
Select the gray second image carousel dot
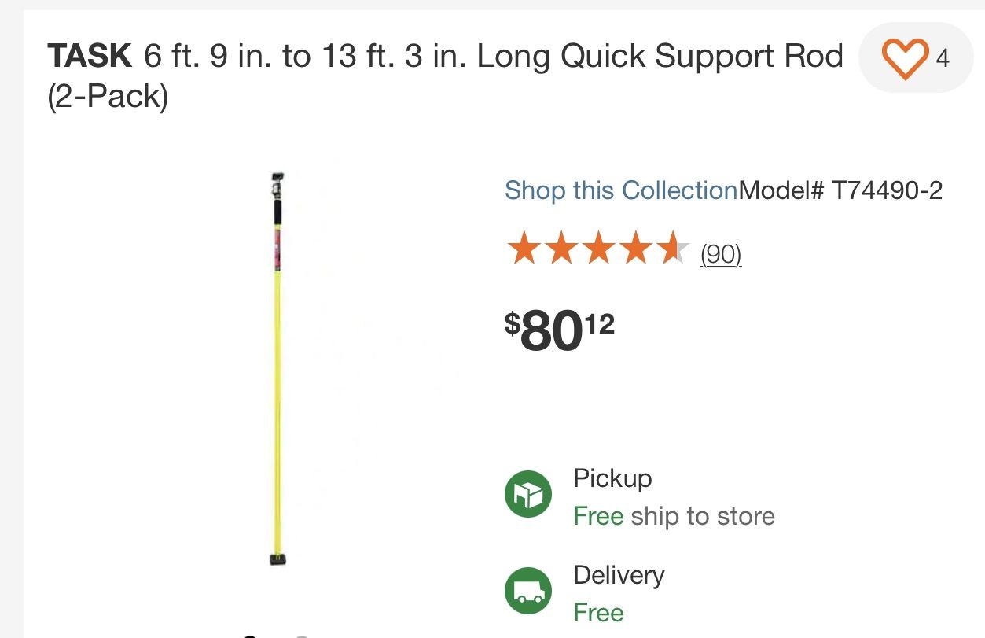(x=301, y=636)
